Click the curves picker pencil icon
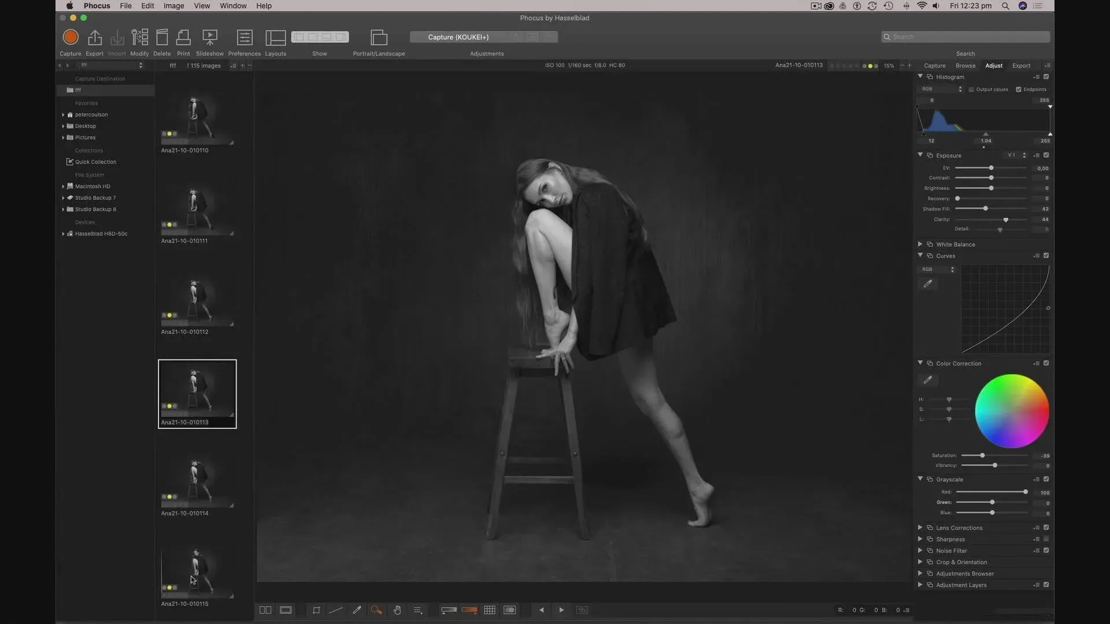 click(x=928, y=284)
